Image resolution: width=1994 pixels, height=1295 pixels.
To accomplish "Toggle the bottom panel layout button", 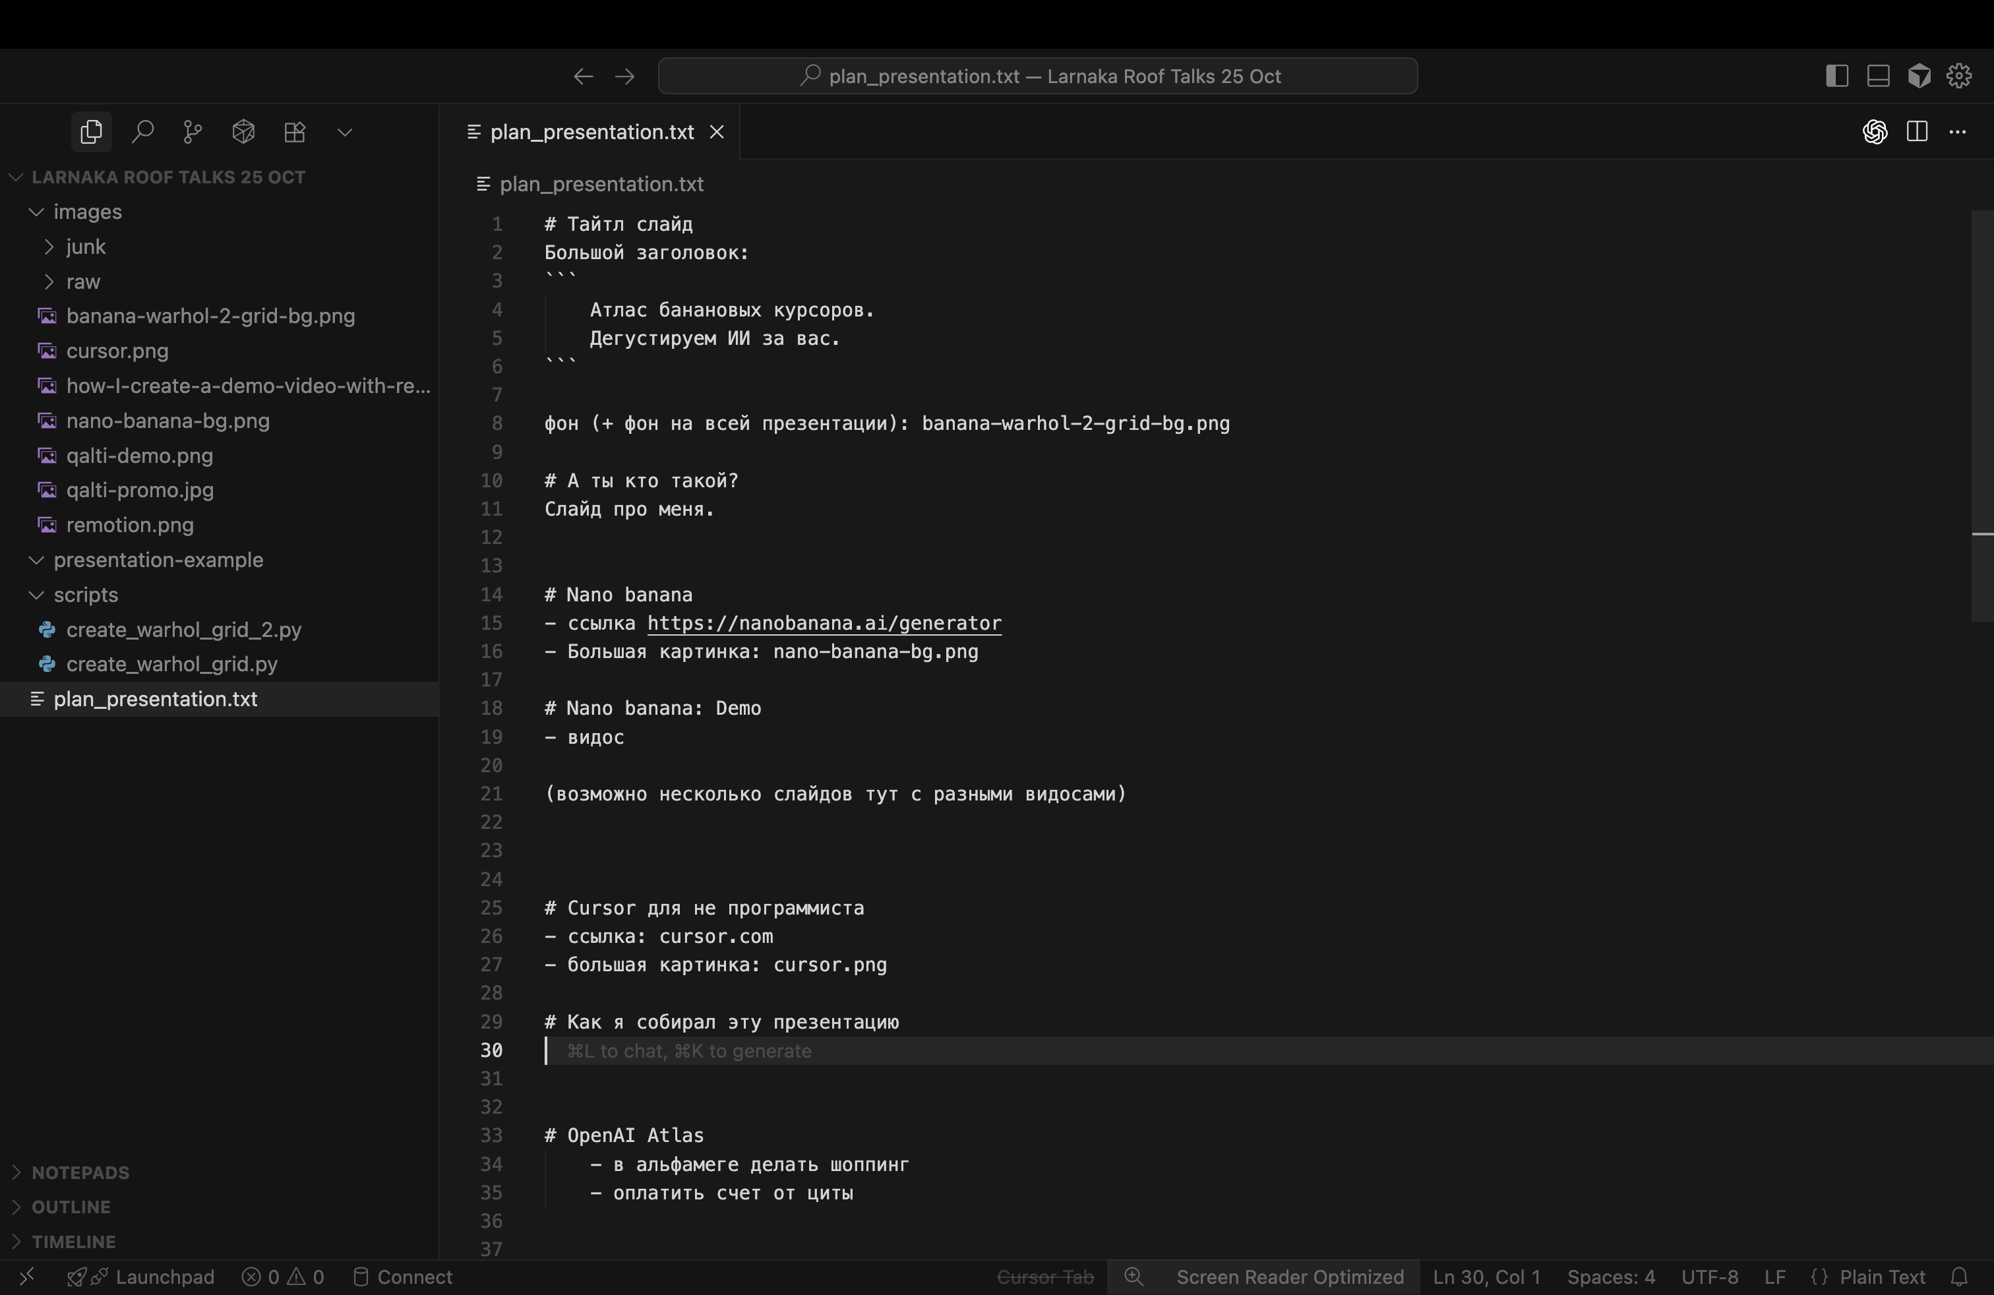I will (1879, 76).
